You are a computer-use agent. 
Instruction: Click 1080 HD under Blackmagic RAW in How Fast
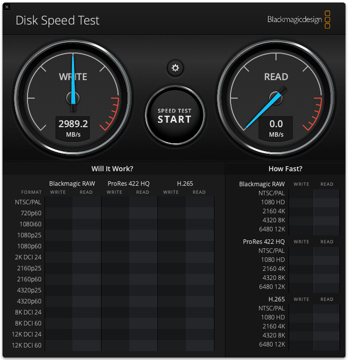pyautogui.click(x=273, y=202)
